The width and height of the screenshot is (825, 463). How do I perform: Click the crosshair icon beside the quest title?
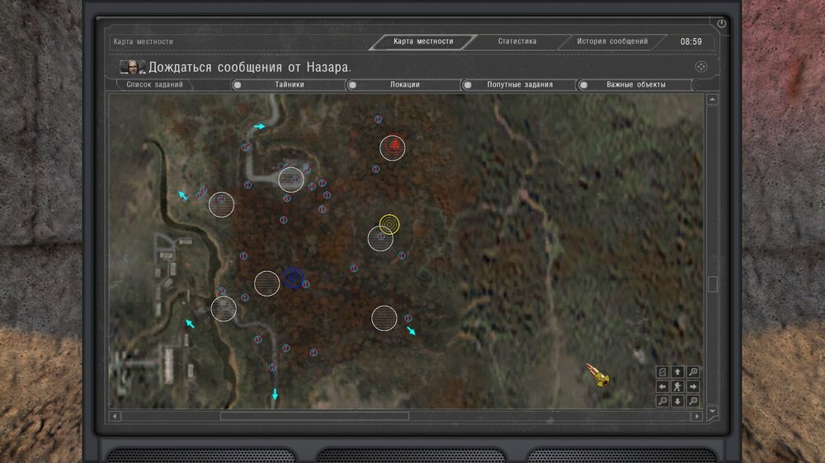700,67
